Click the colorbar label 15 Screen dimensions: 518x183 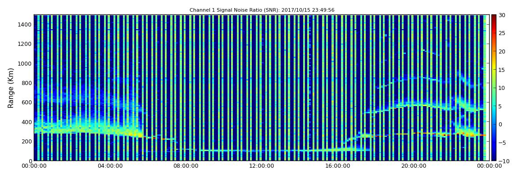[502, 70]
